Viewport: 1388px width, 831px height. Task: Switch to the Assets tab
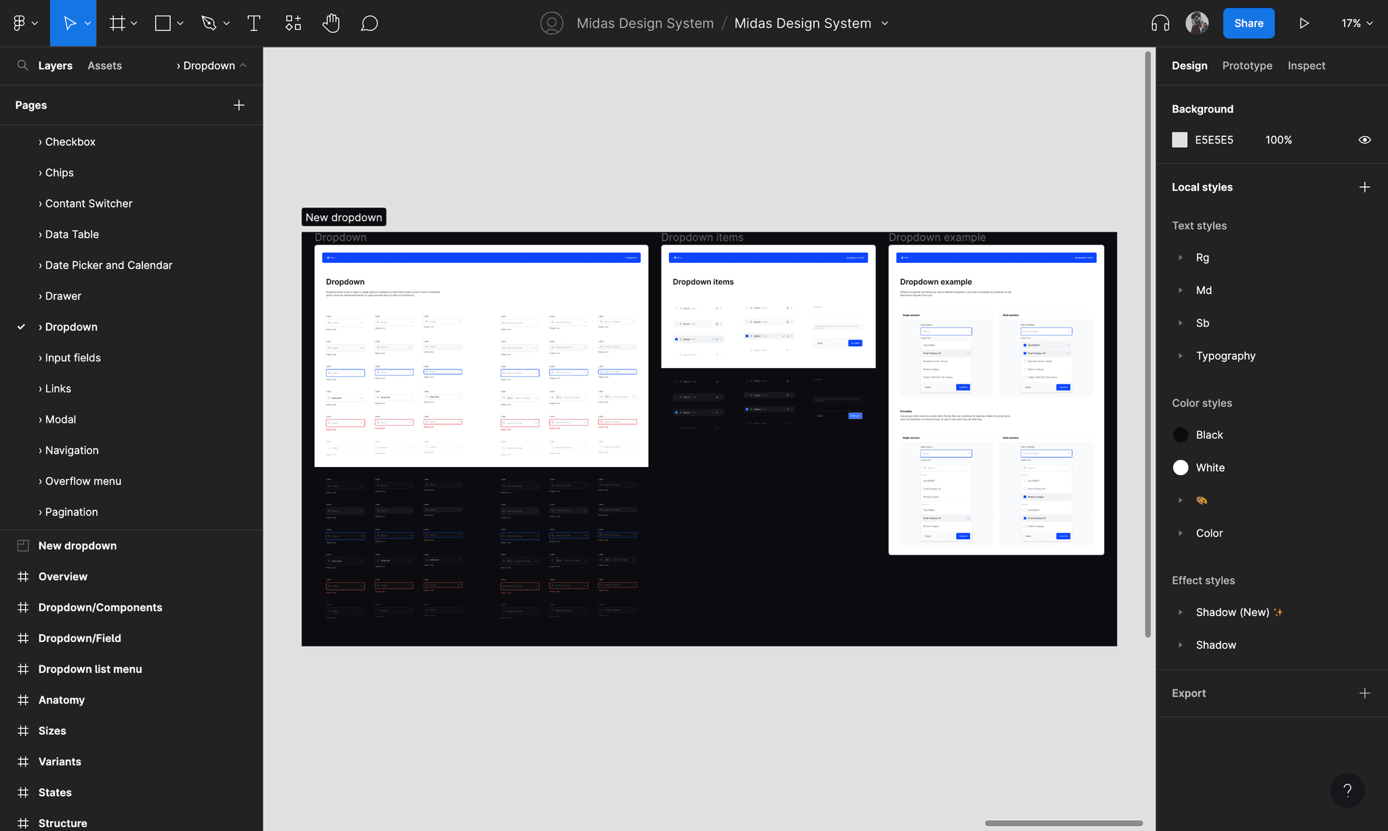(104, 66)
